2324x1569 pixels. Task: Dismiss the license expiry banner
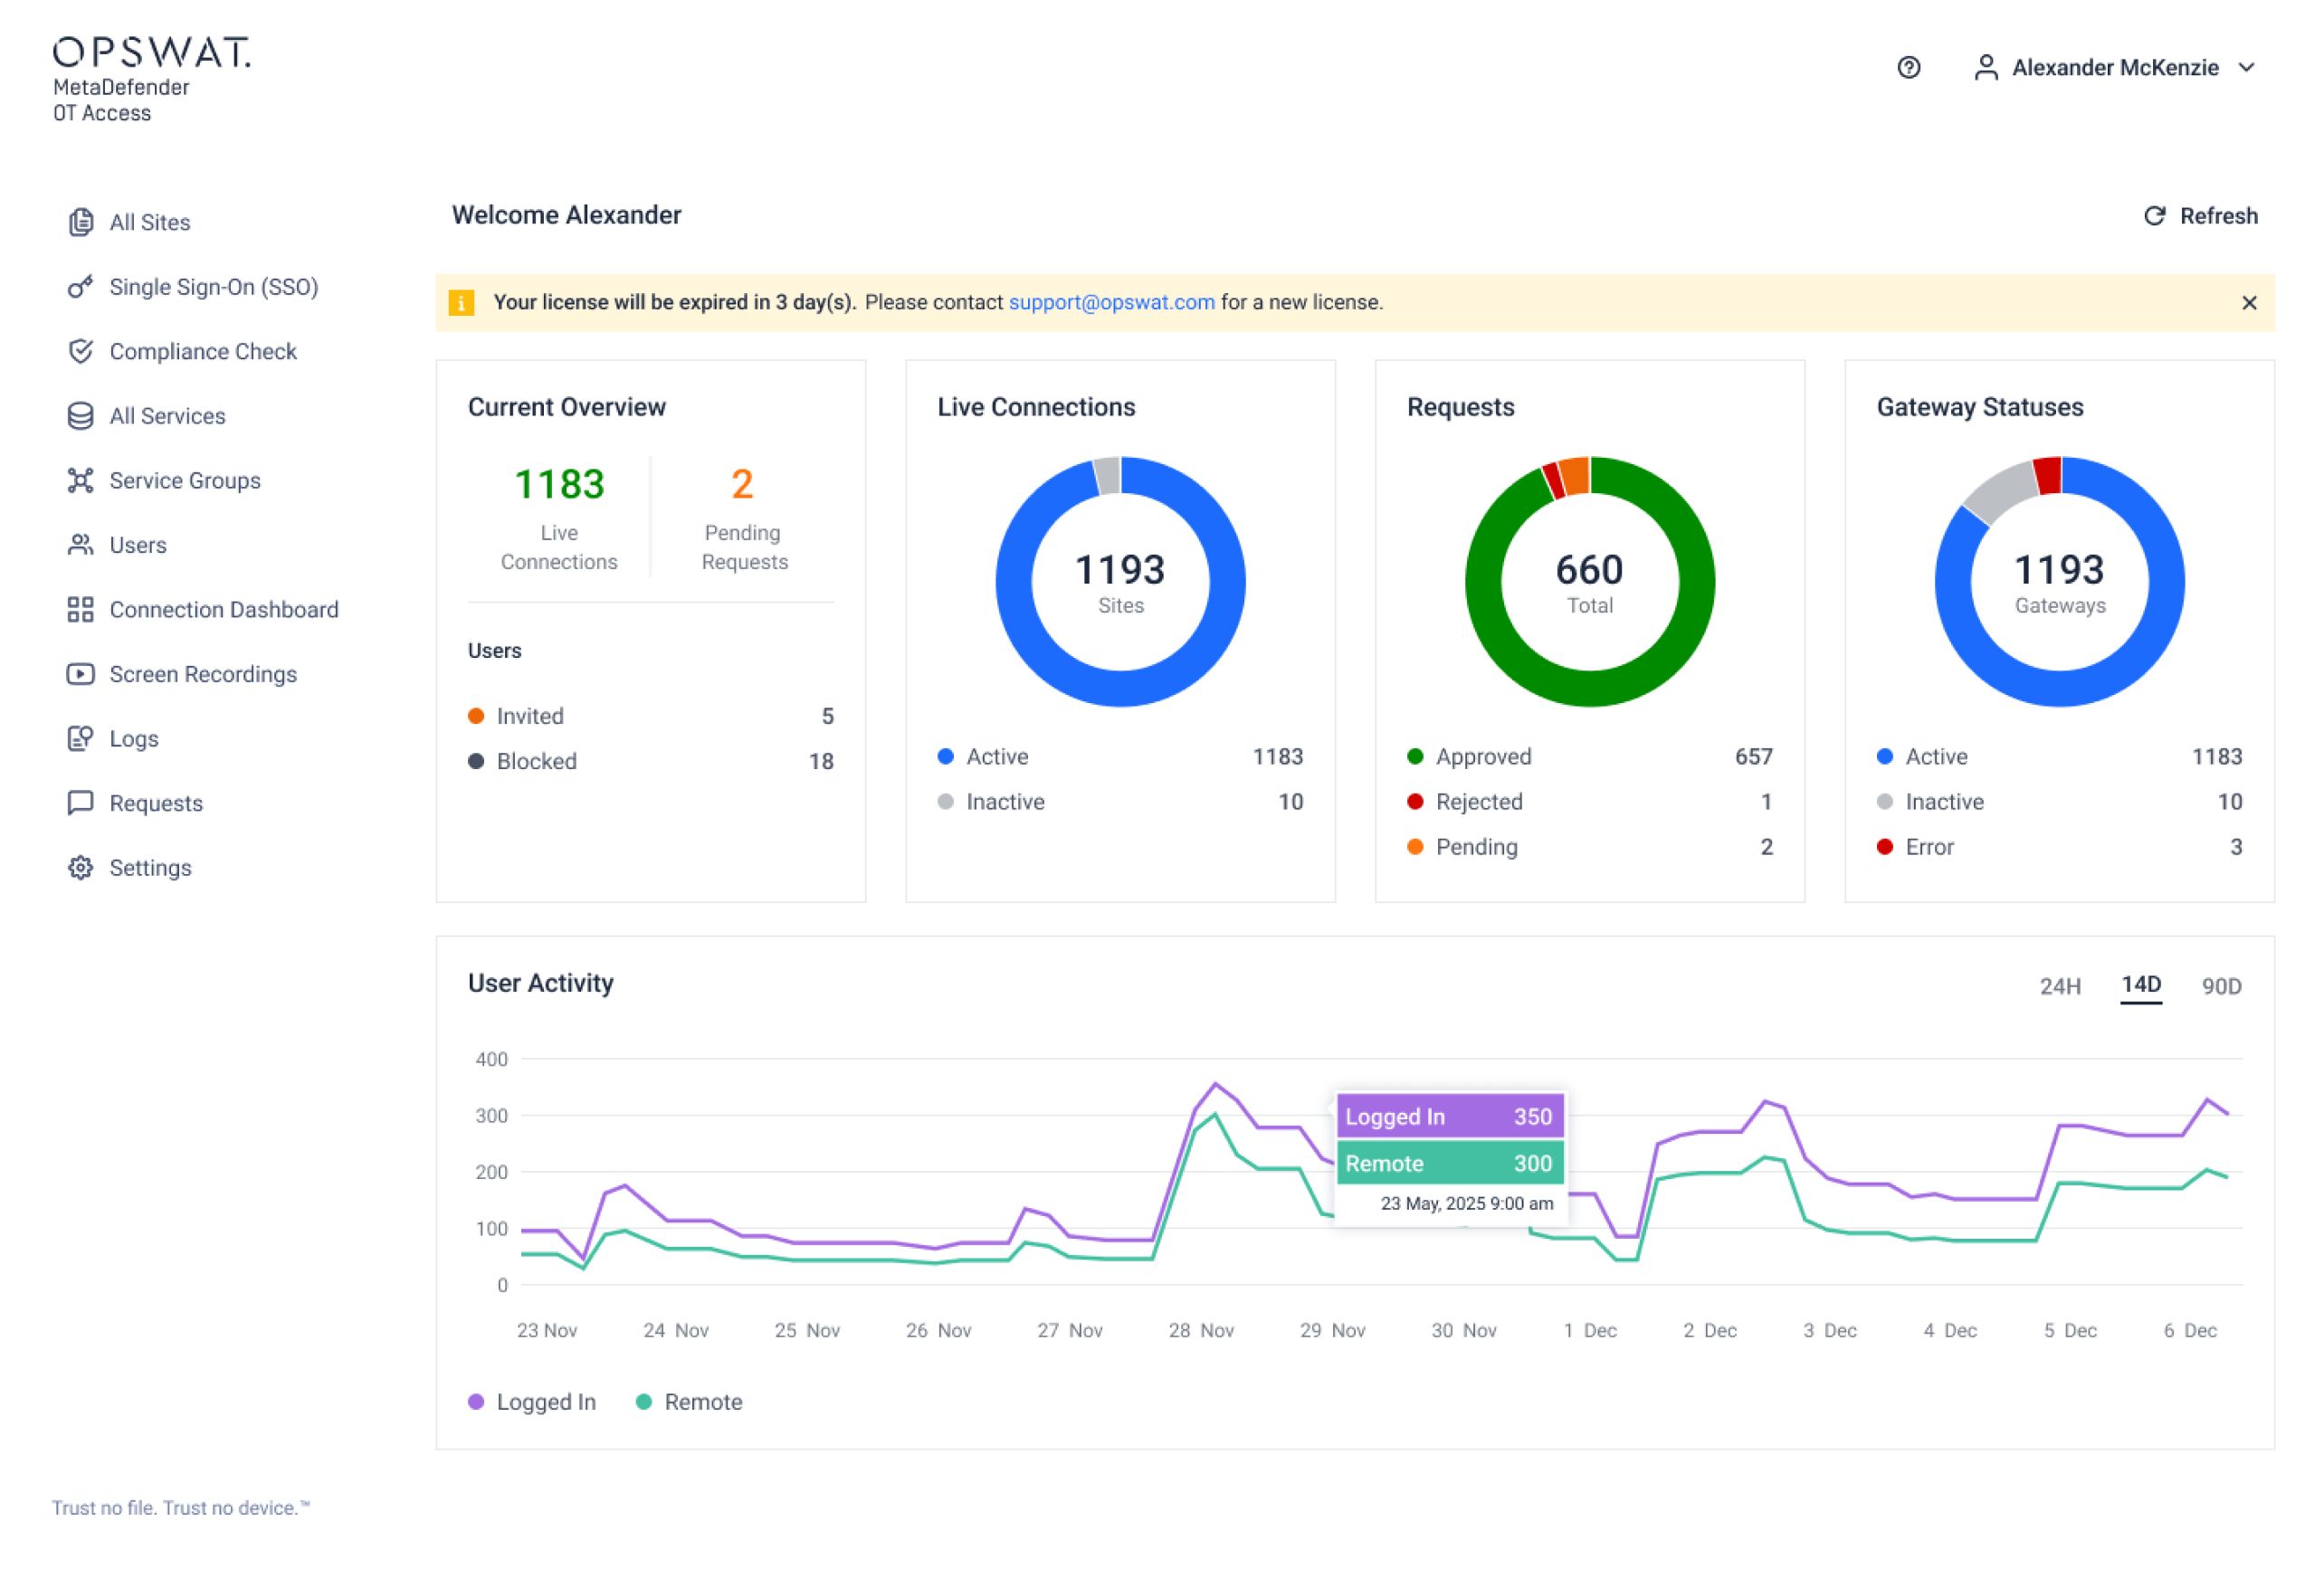pos(2248,303)
